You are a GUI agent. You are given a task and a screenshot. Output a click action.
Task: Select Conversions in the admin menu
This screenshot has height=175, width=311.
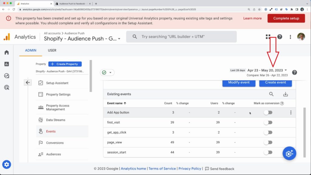55,143
